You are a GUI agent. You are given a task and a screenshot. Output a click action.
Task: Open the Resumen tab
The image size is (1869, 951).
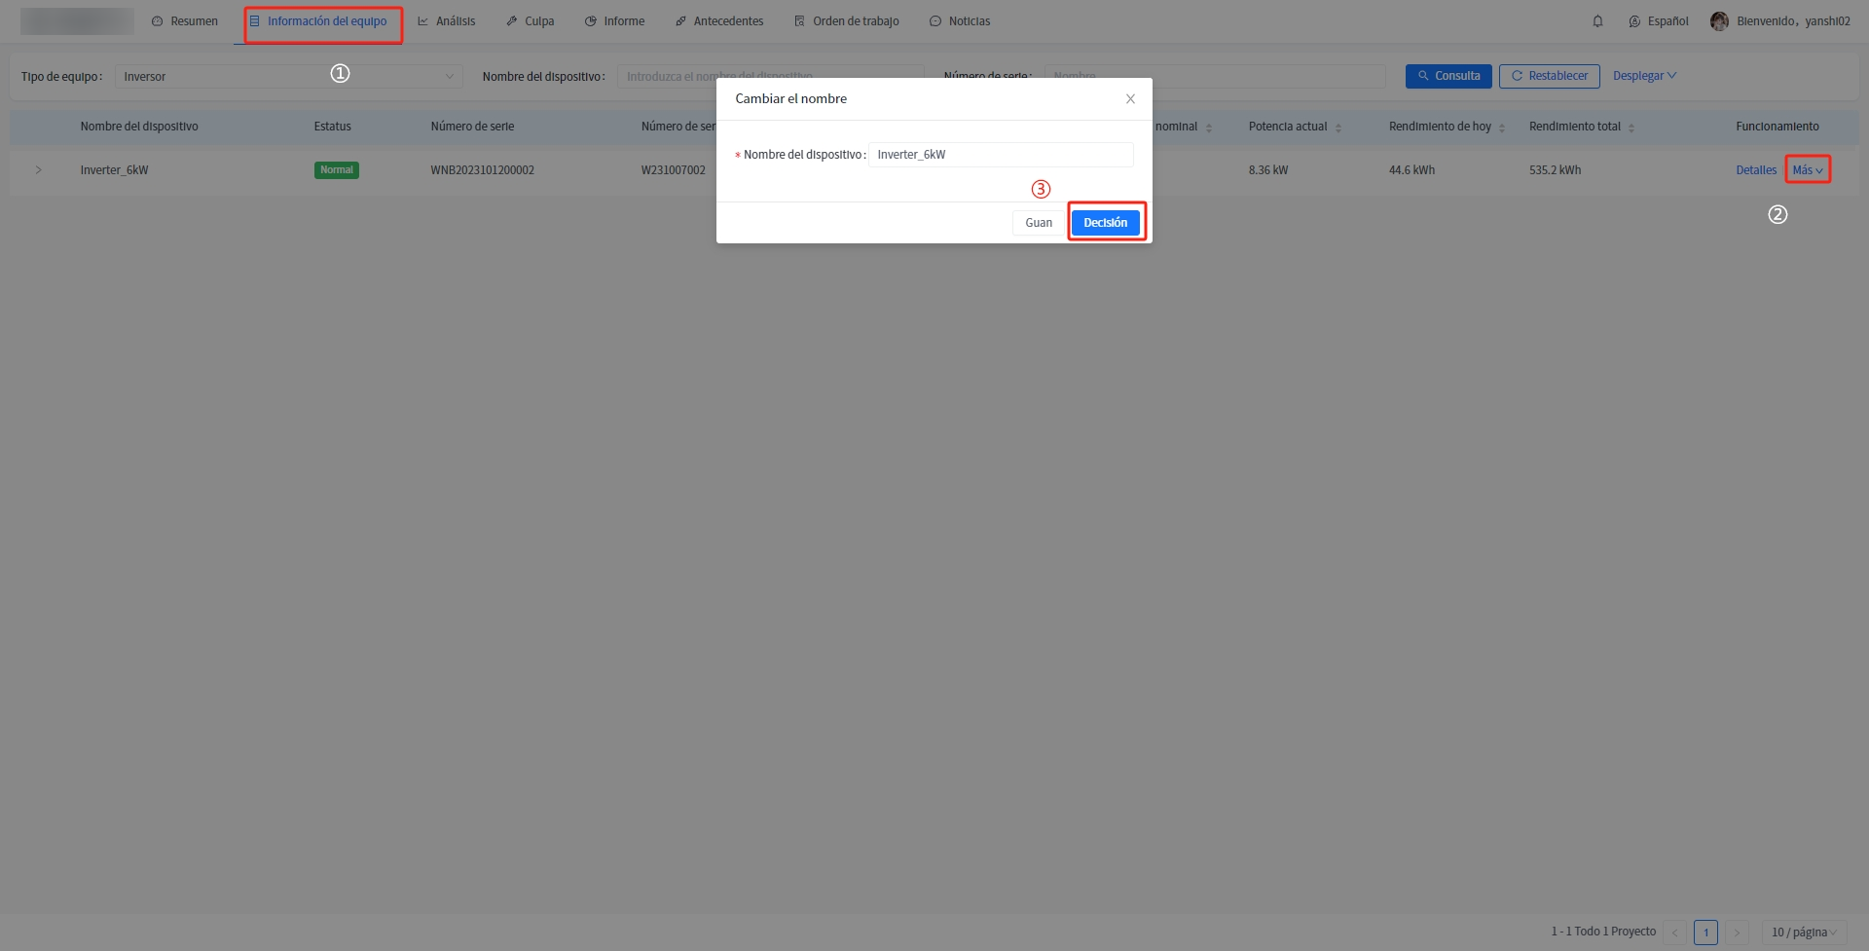tap(185, 21)
